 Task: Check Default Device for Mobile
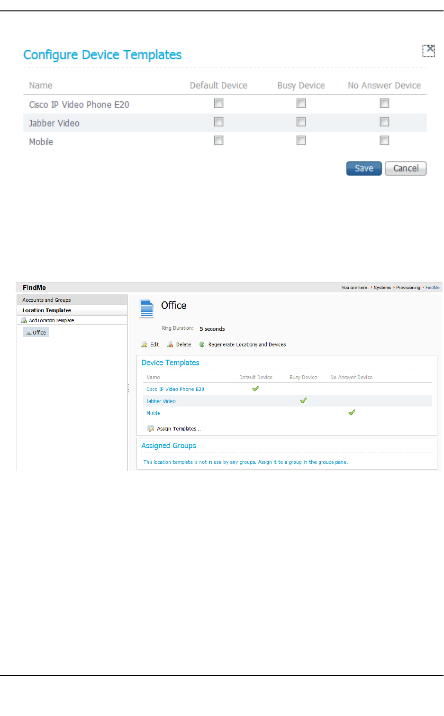(x=218, y=140)
